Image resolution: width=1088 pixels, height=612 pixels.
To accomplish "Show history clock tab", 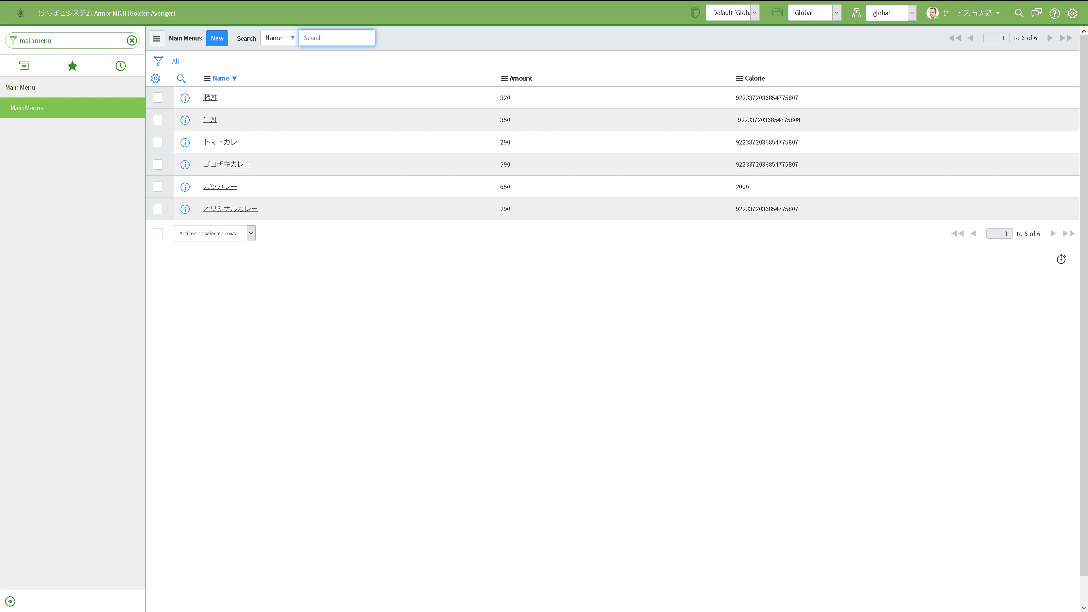I will click(121, 66).
